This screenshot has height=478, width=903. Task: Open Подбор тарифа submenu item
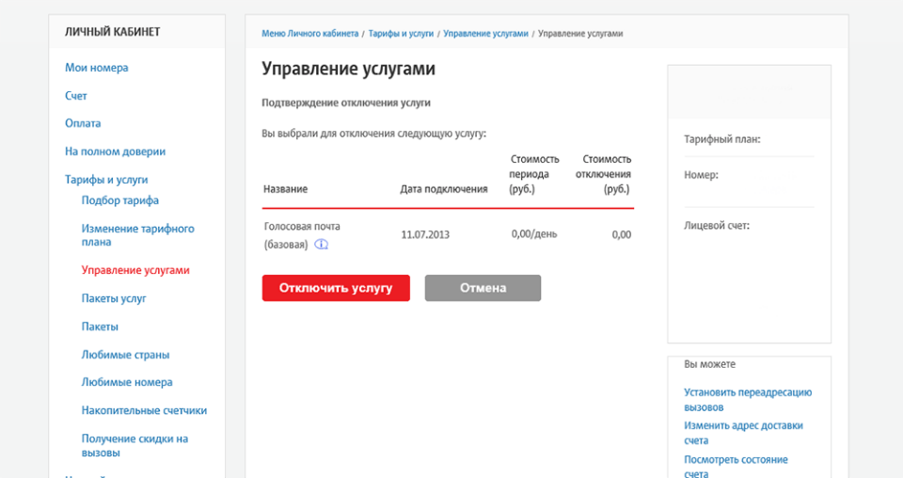[119, 200]
